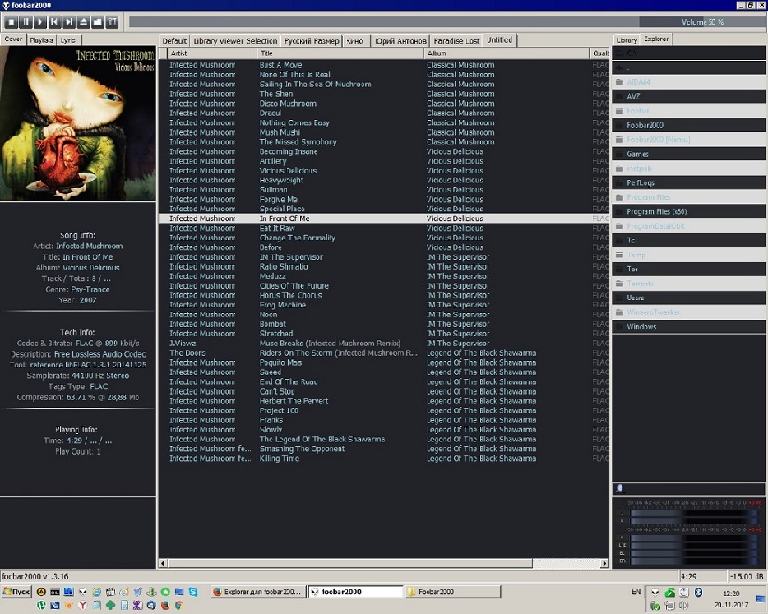Viewport: 768px width, 614px height.
Task: Open the last icon in playback toolbar
Action: (x=112, y=21)
